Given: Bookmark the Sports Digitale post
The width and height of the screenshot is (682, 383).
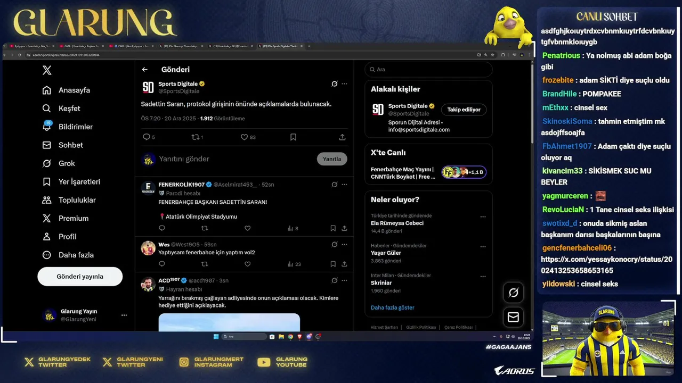Looking at the screenshot, I should tap(293, 137).
